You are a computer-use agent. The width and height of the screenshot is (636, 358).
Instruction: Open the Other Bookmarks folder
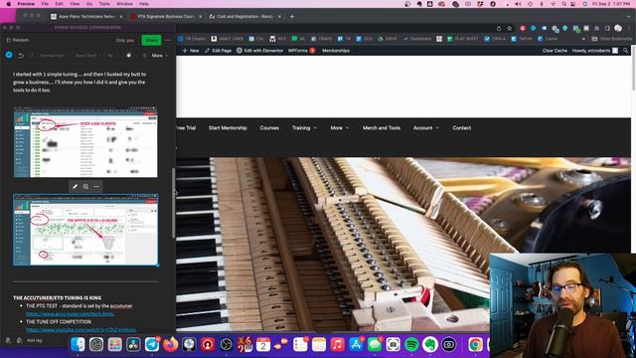click(612, 39)
